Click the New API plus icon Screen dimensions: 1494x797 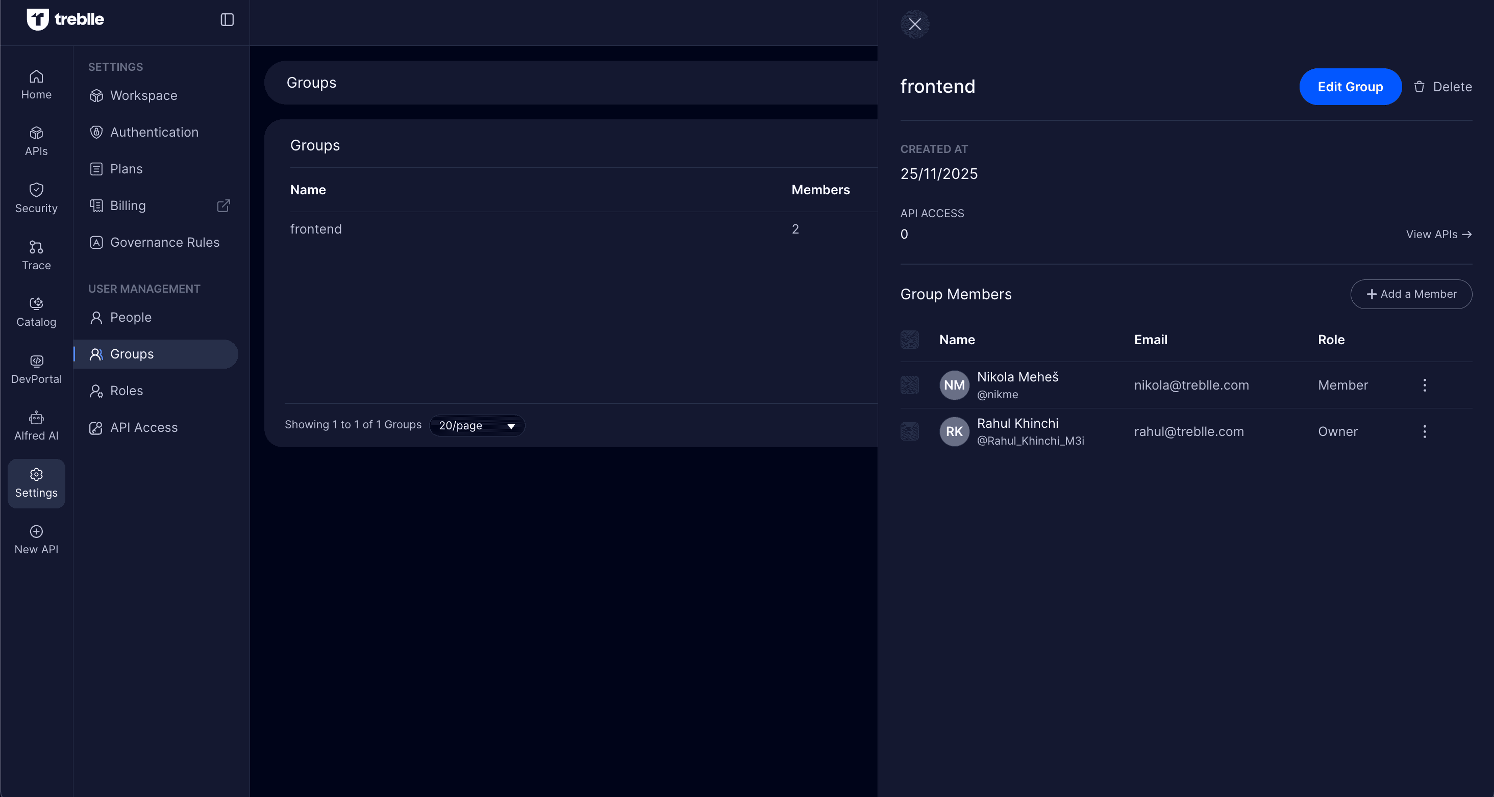[36, 531]
